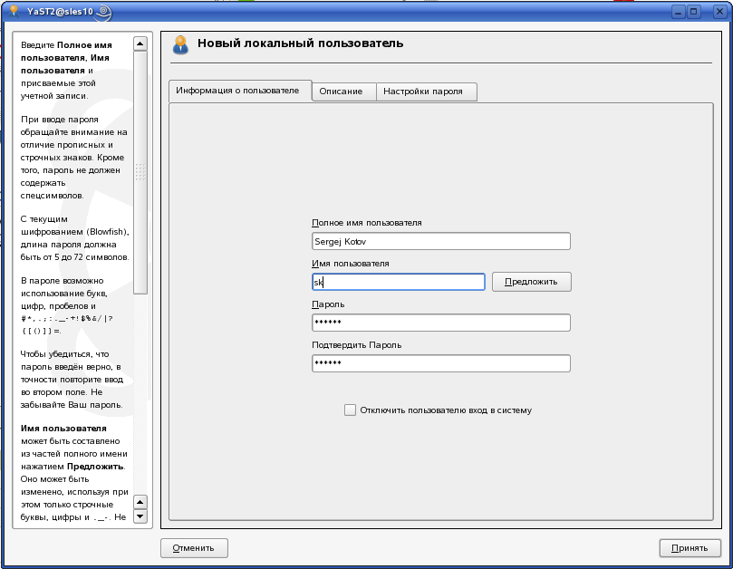Switch to the 'Описание' tab
733x569 pixels.
click(344, 92)
